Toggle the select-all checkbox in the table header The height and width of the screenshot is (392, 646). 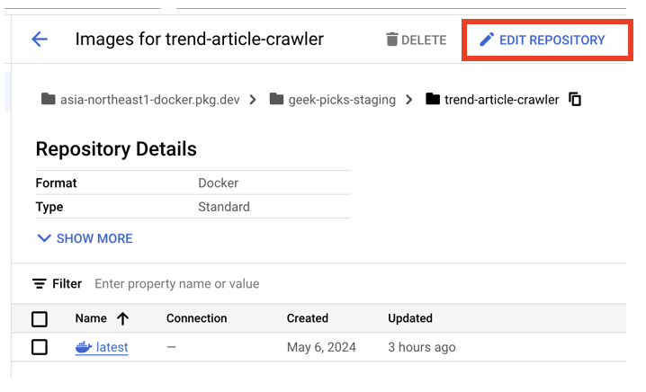click(40, 318)
